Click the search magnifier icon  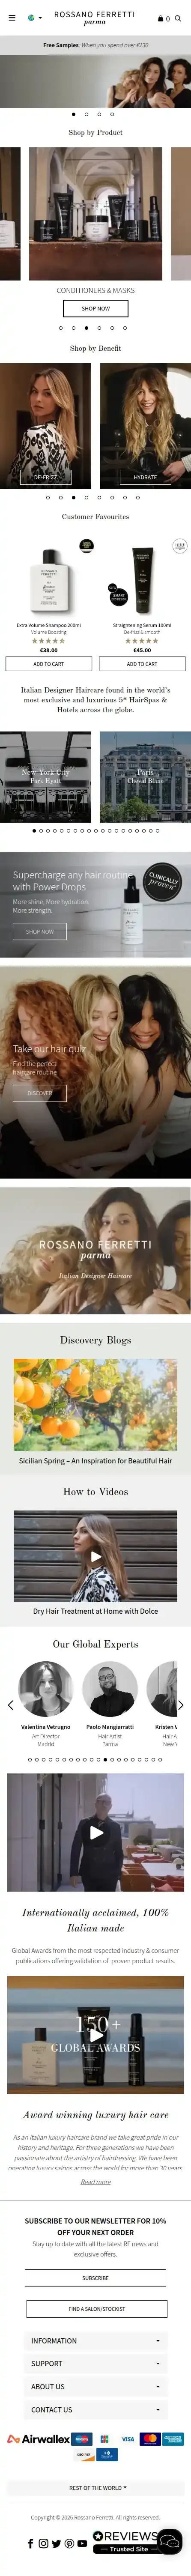pos(178,18)
